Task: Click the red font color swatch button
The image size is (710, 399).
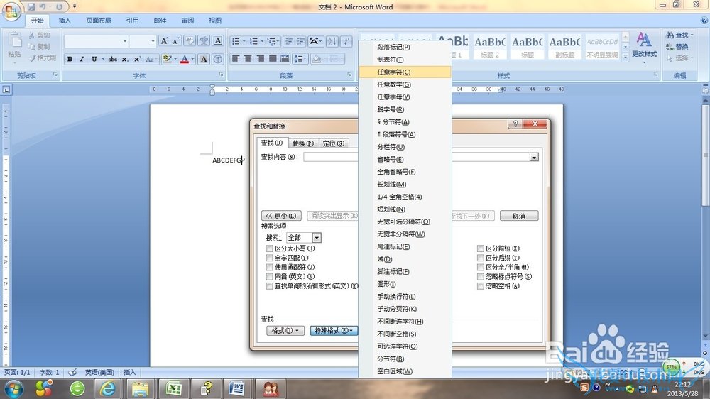Action: click(185, 60)
